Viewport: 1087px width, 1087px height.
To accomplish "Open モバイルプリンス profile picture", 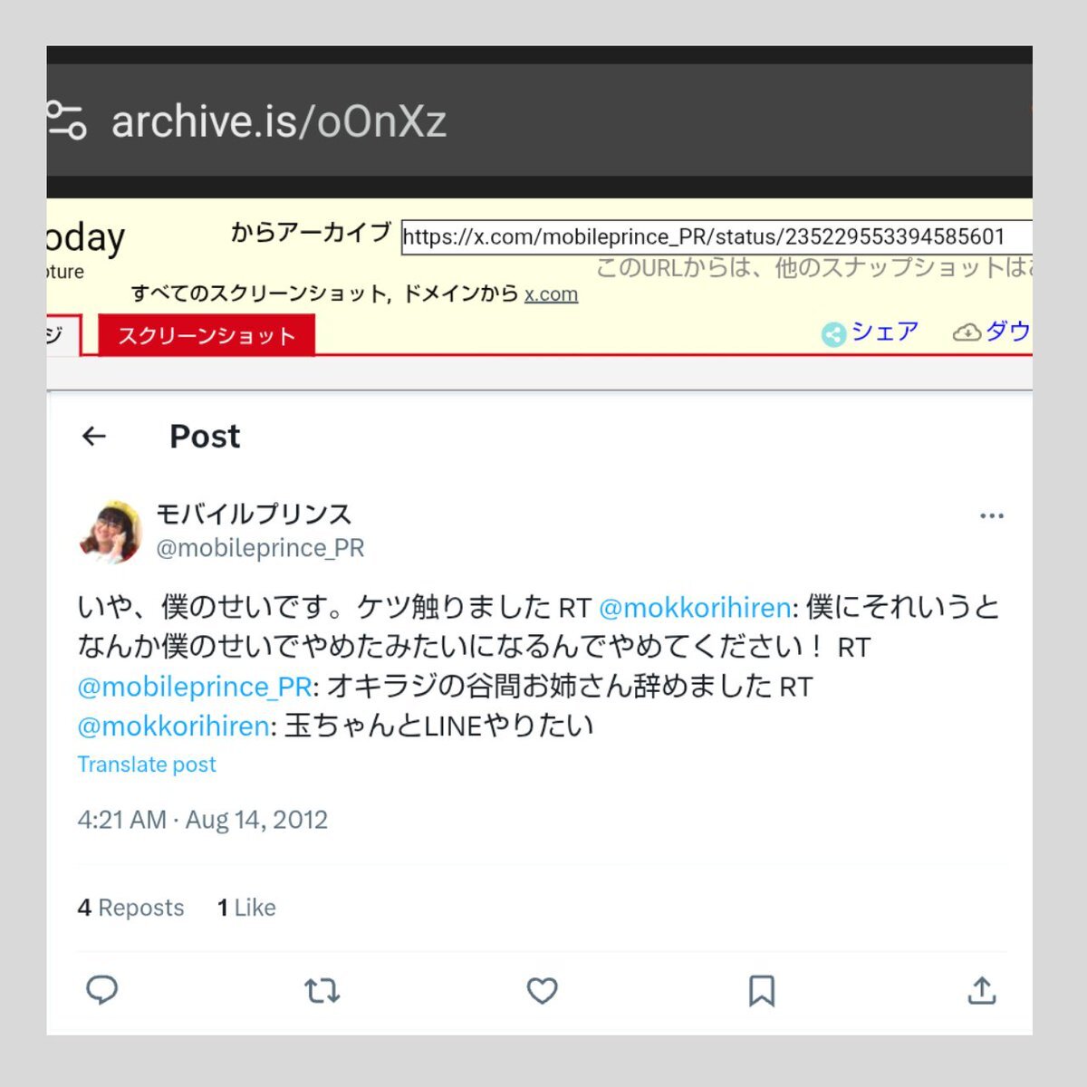I will point(111,532).
